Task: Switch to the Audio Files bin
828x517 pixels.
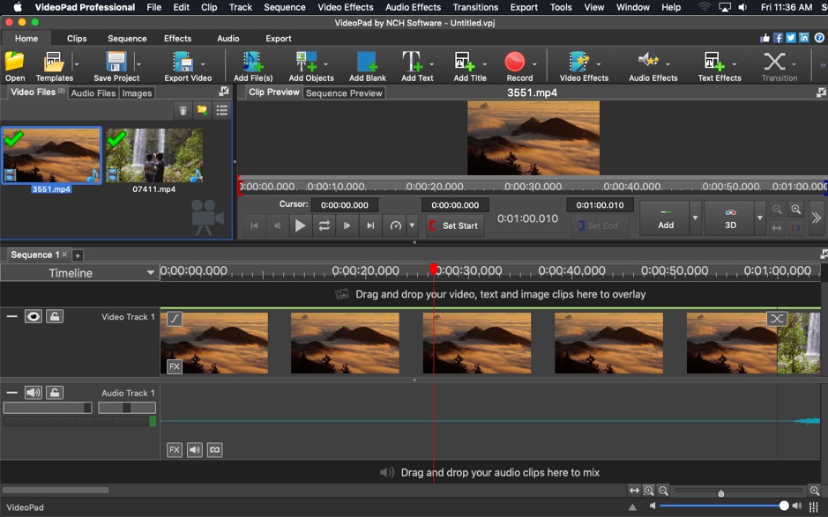Action: click(x=93, y=92)
